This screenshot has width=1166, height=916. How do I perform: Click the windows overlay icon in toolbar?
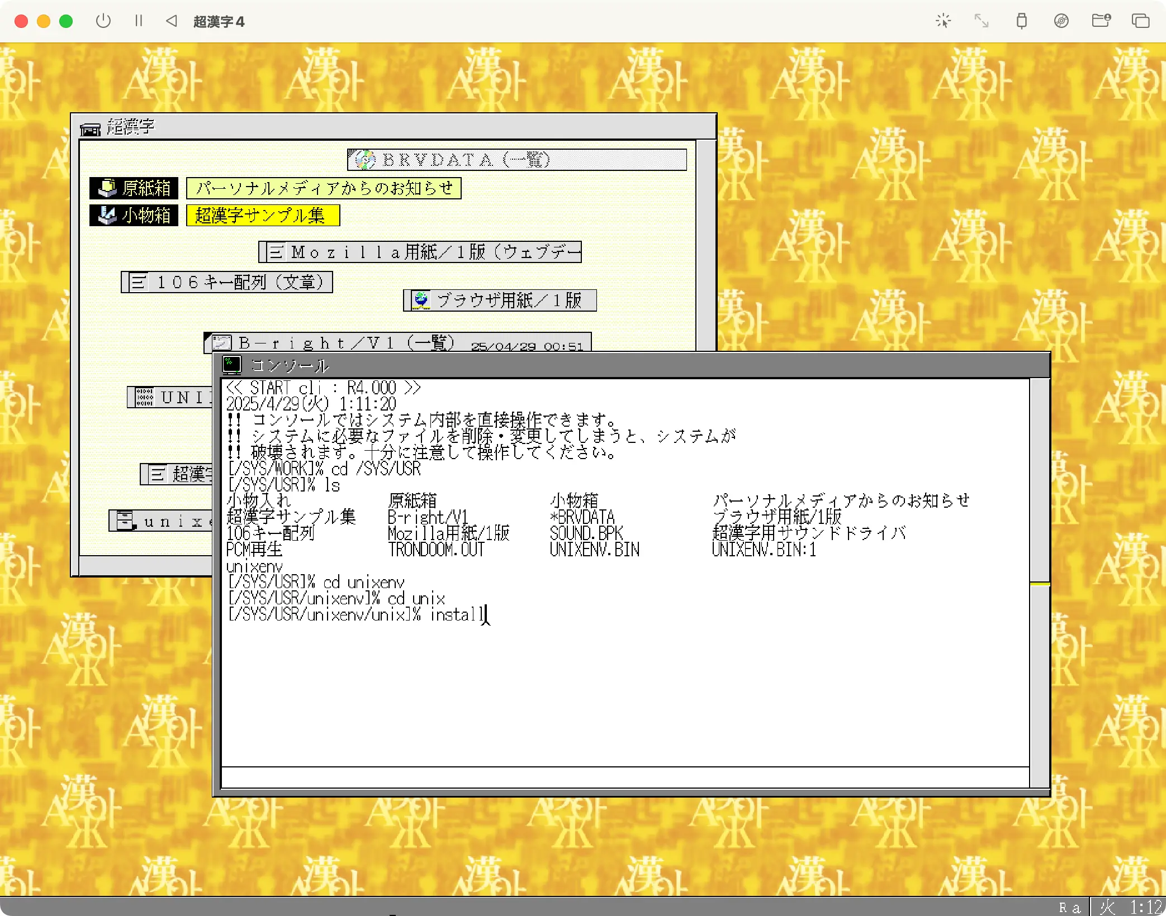1140,21
